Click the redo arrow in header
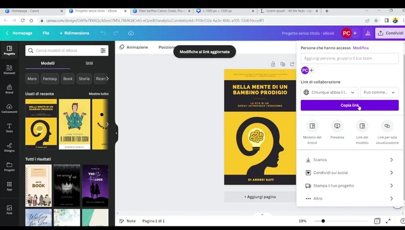The image size is (405, 230). [x=115, y=33]
